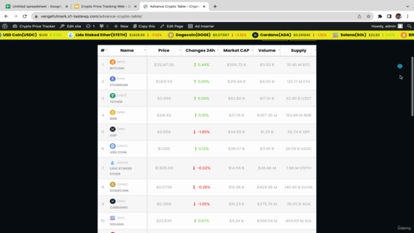Sort table by Price column

(164, 50)
